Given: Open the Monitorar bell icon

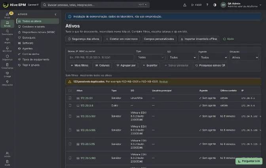Looking at the screenshot, I should click(x=7, y=48).
